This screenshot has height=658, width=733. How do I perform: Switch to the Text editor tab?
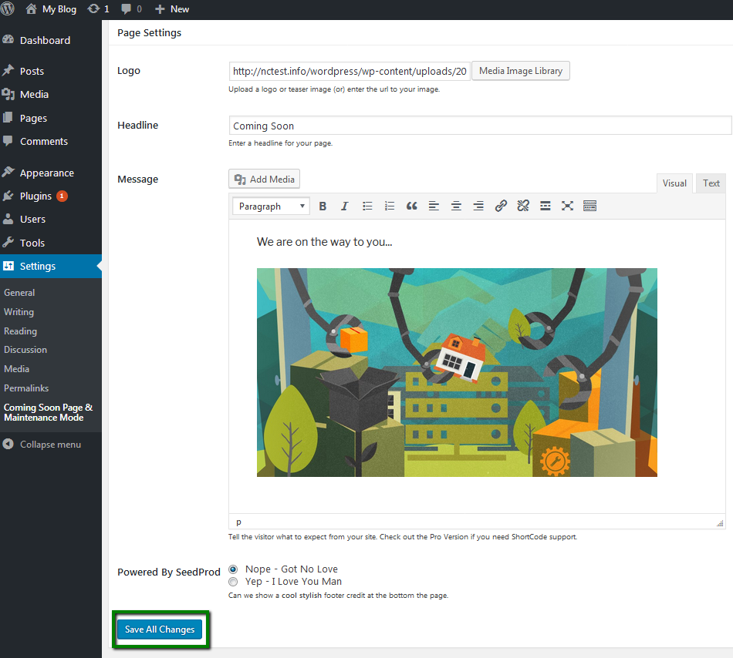point(711,183)
